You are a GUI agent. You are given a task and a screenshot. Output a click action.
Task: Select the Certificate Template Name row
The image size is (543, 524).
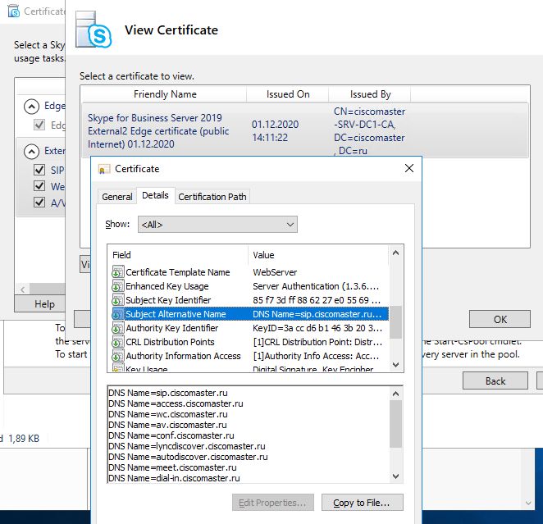pyautogui.click(x=249, y=272)
